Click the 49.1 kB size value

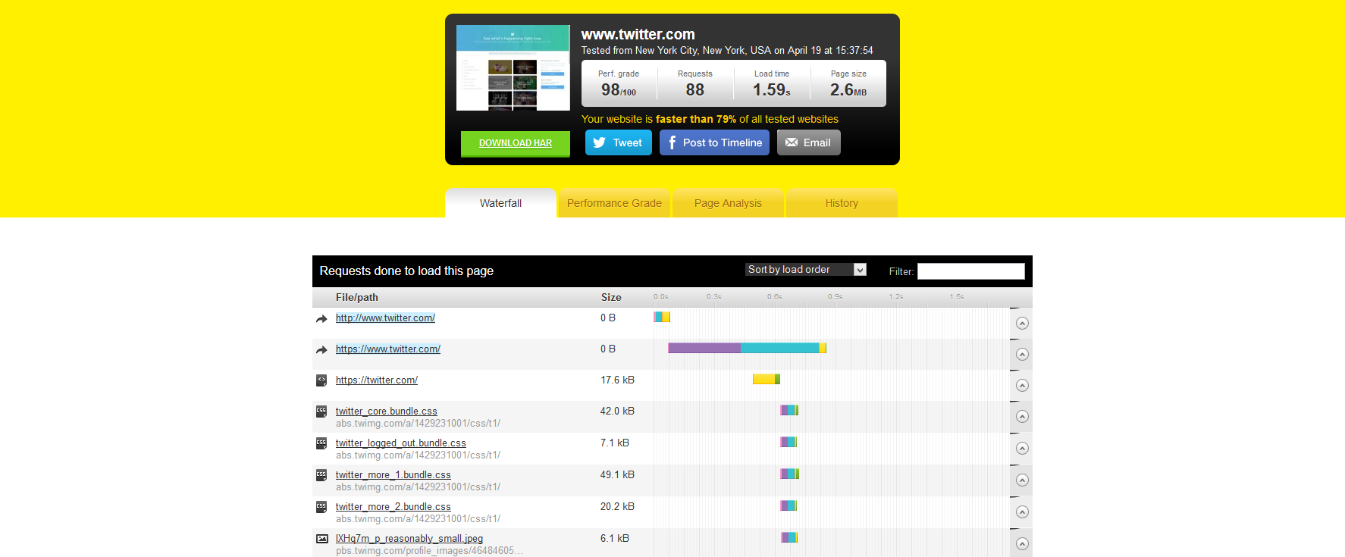[x=617, y=475]
